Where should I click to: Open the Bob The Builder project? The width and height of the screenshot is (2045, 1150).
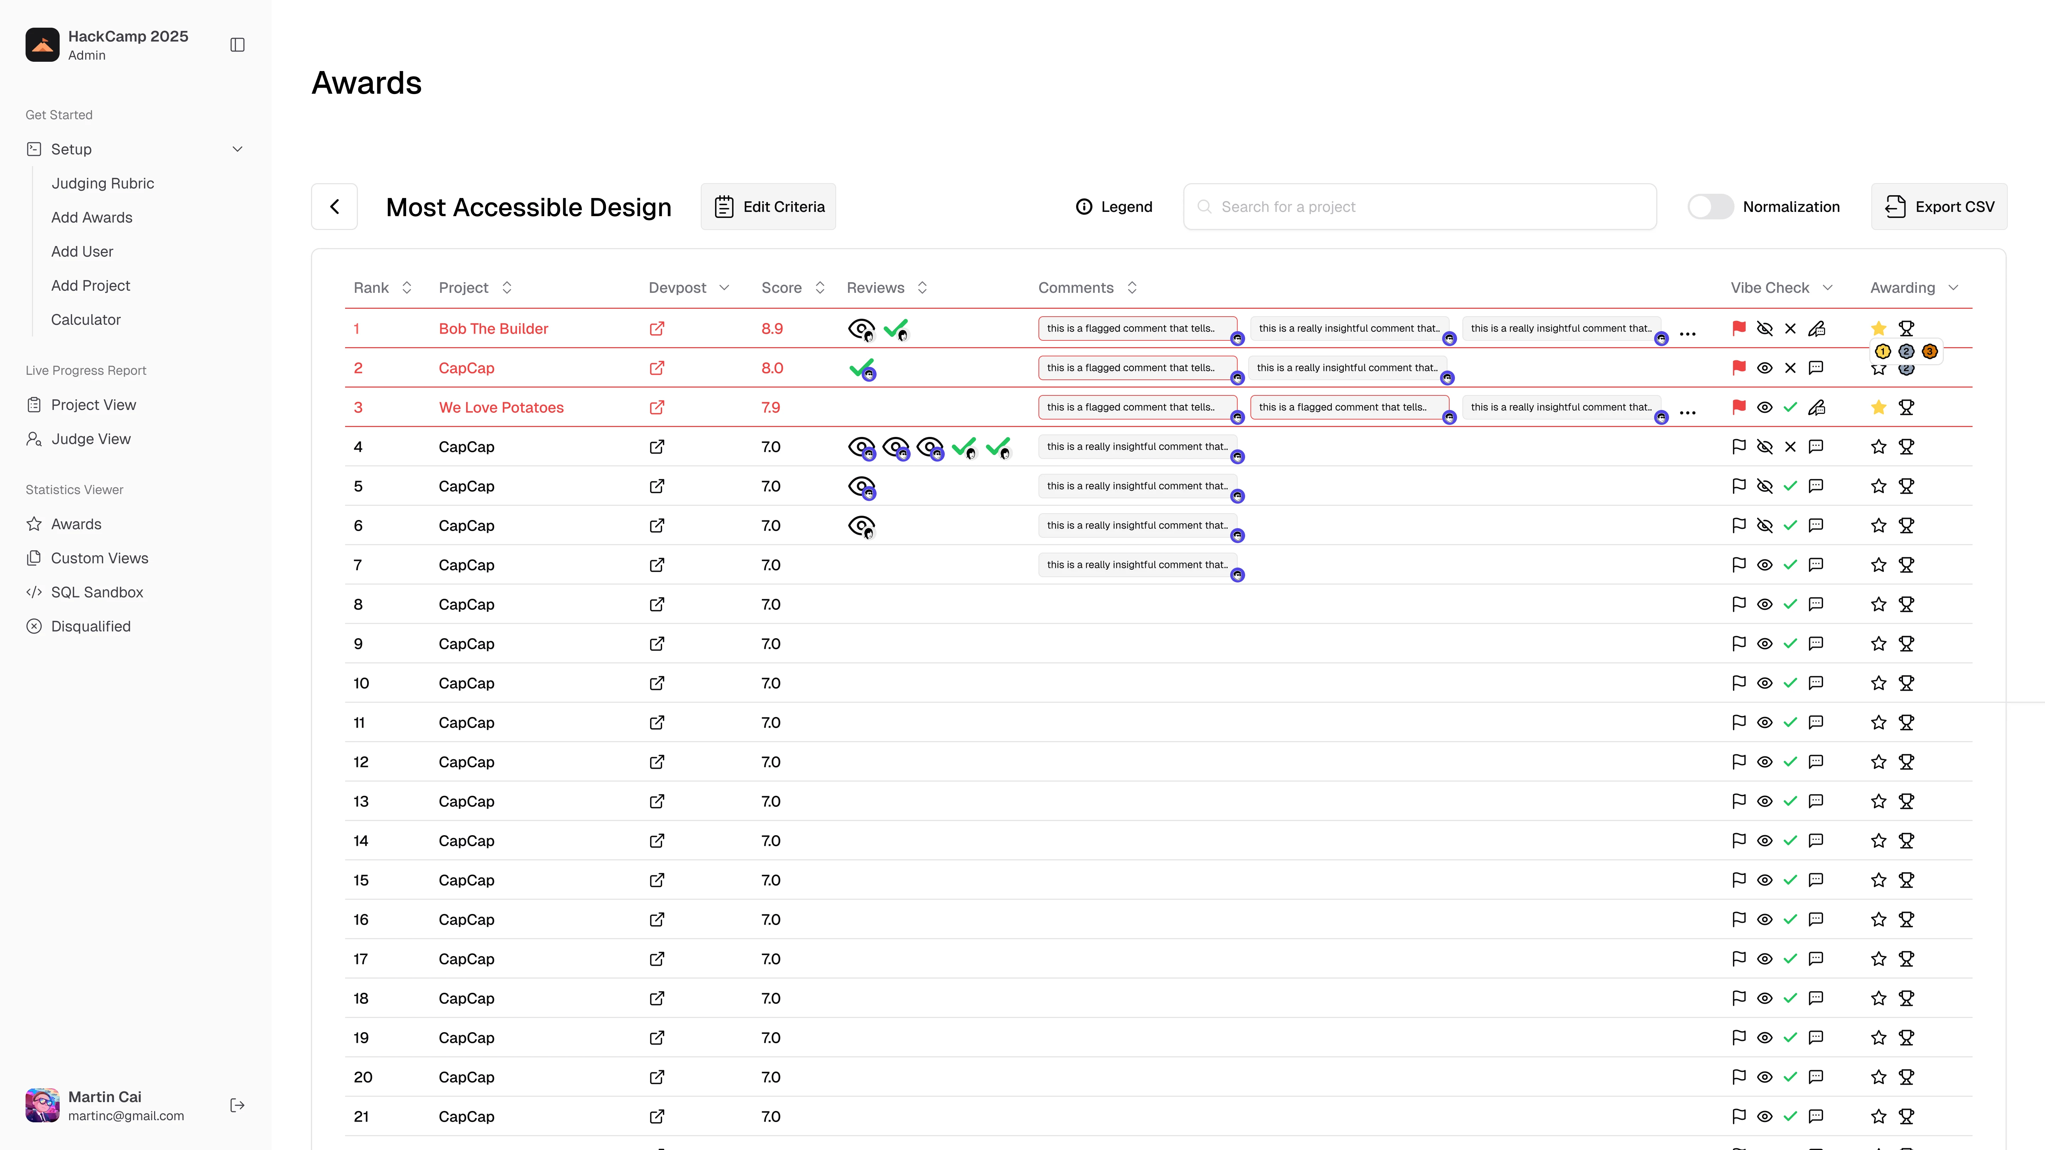pos(493,329)
